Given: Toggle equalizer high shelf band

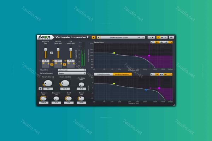Looking at the screenshot, I should [x=166, y=74].
